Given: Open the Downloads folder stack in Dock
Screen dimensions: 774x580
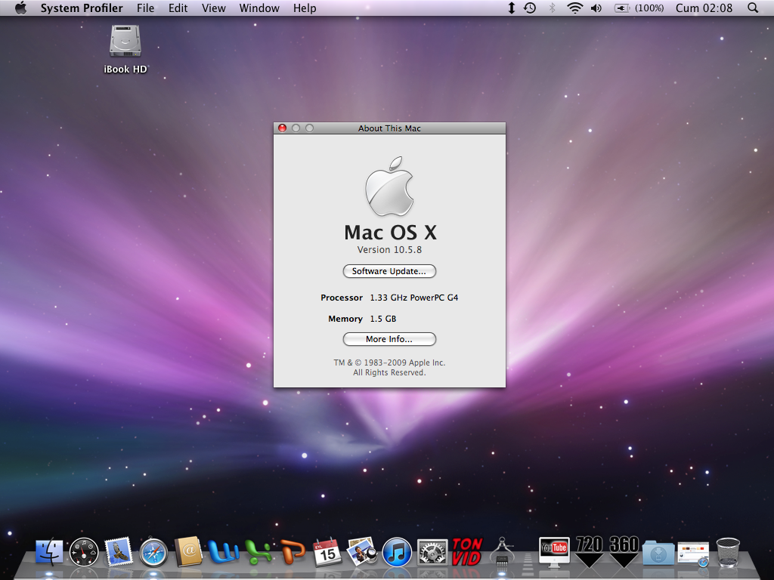Looking at the screenshot, I should pos(658,553).
